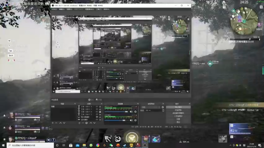Pop out the Audio Mixer dock panel

[x=138, y=104]
